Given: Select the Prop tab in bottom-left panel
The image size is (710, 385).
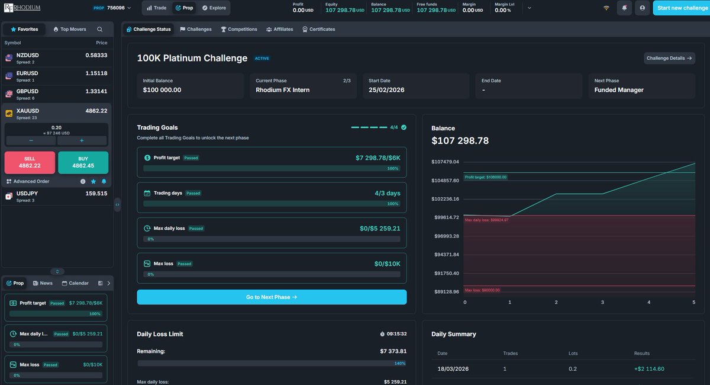Looking at the screenshot, I should point(15,283).
